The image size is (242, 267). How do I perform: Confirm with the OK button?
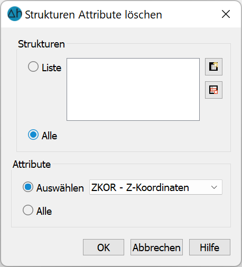[x=104, y=247]
